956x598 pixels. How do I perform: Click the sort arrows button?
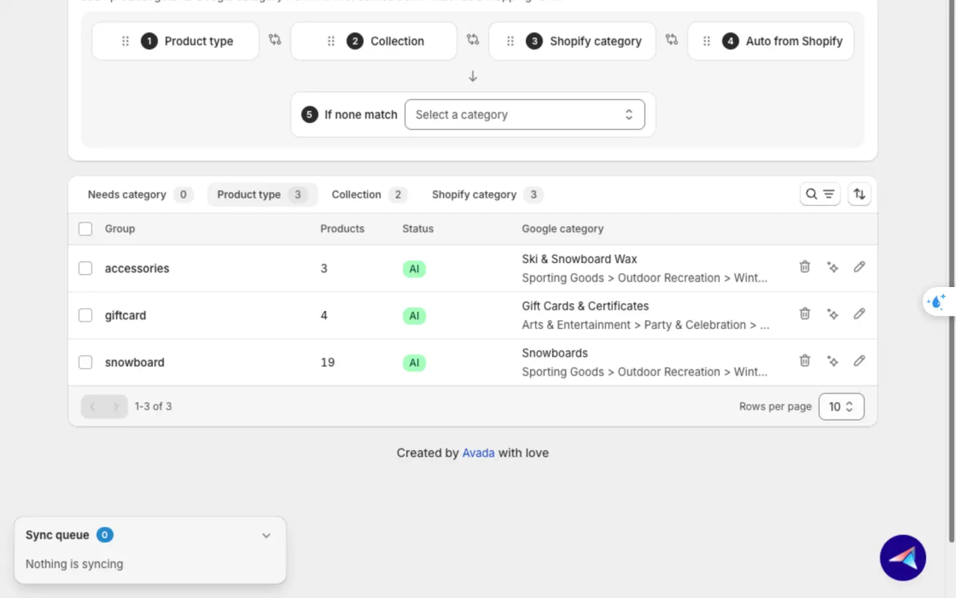(x=859, y=194)
